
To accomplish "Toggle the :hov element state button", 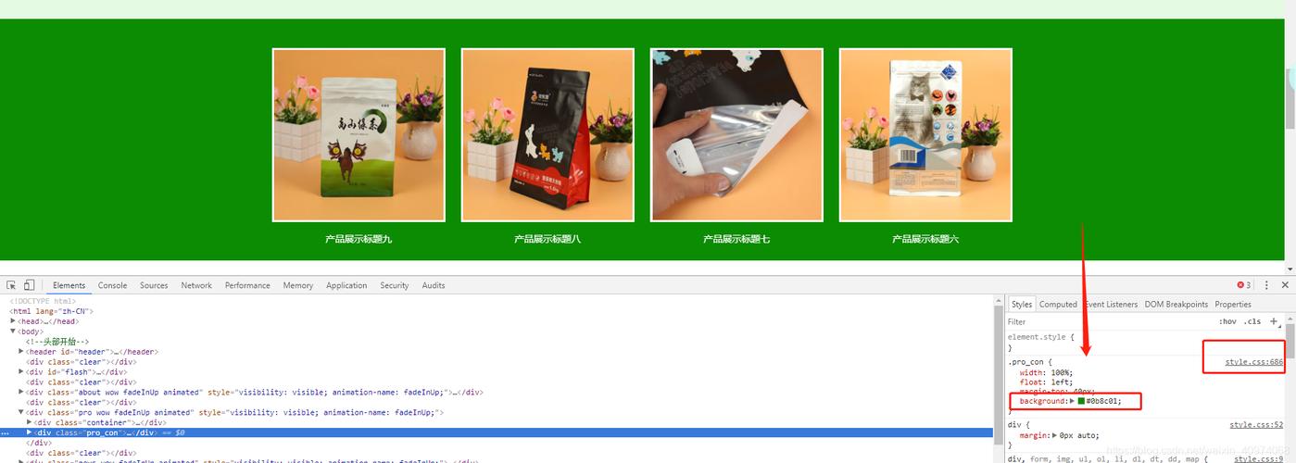I will point(1227,322).
